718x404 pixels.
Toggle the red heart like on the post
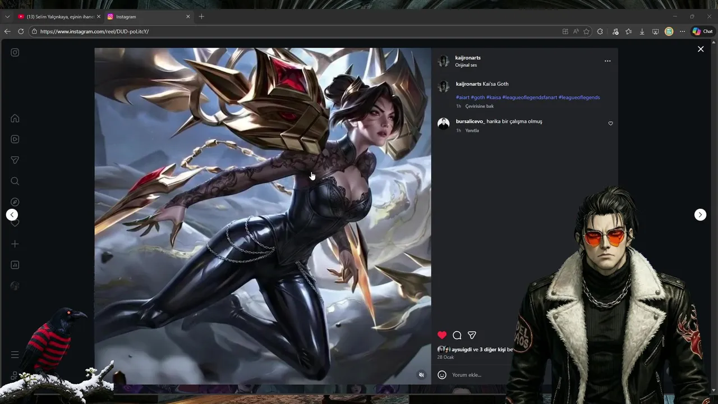pyautogui.click(x=442, y=335)
